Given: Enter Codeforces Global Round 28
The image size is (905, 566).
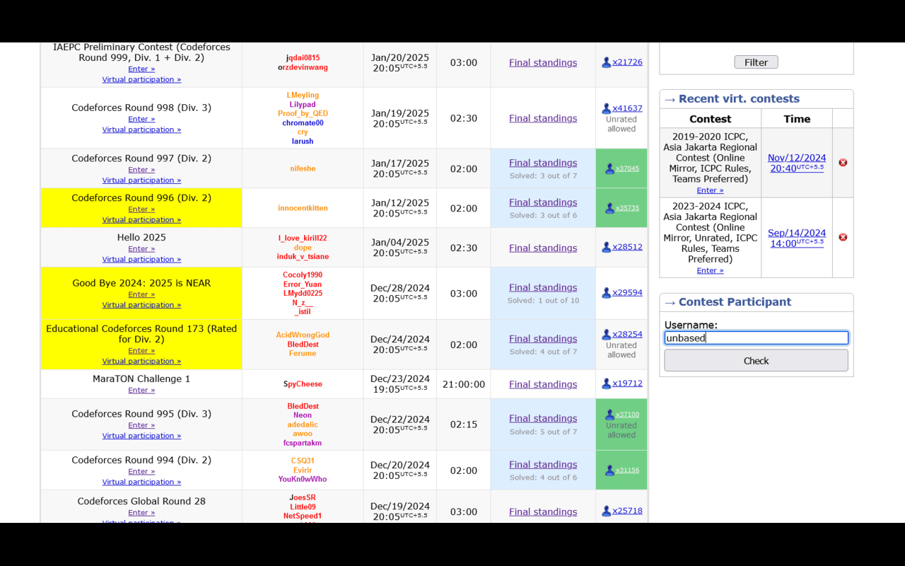Looking at the screenshot, I should tap(141, 513).
